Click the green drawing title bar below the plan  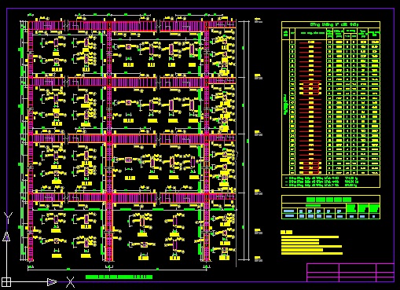tap(119, 277)
